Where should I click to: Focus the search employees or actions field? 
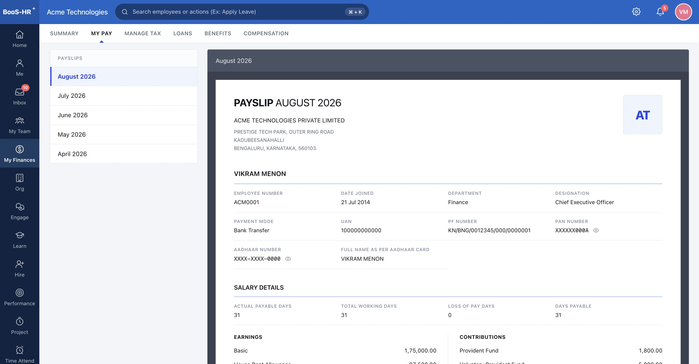(x=242, y=12)
